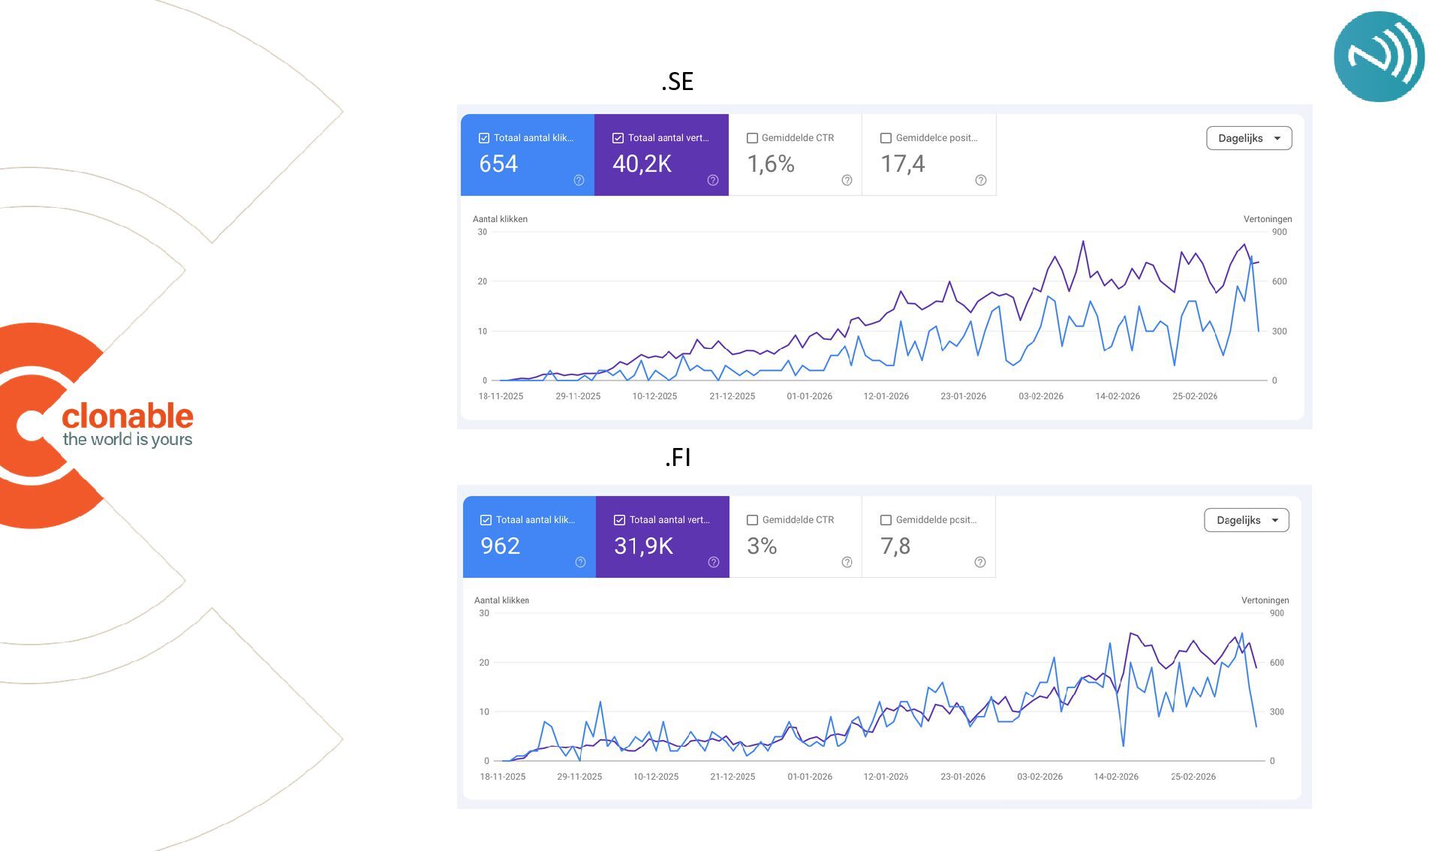Click the help icon beside .FI 3% CTR
1441x851 pixels.
[847, 562]
